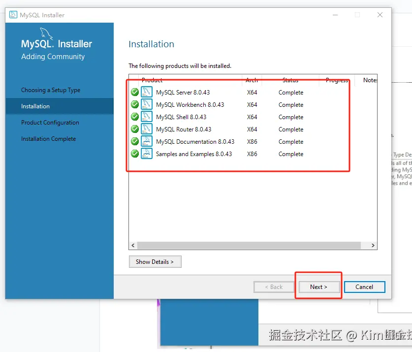Click the MySQL Workbench 8.0.43 product icon
Viewport: 412px width, 352px height.
click(147, 104)
